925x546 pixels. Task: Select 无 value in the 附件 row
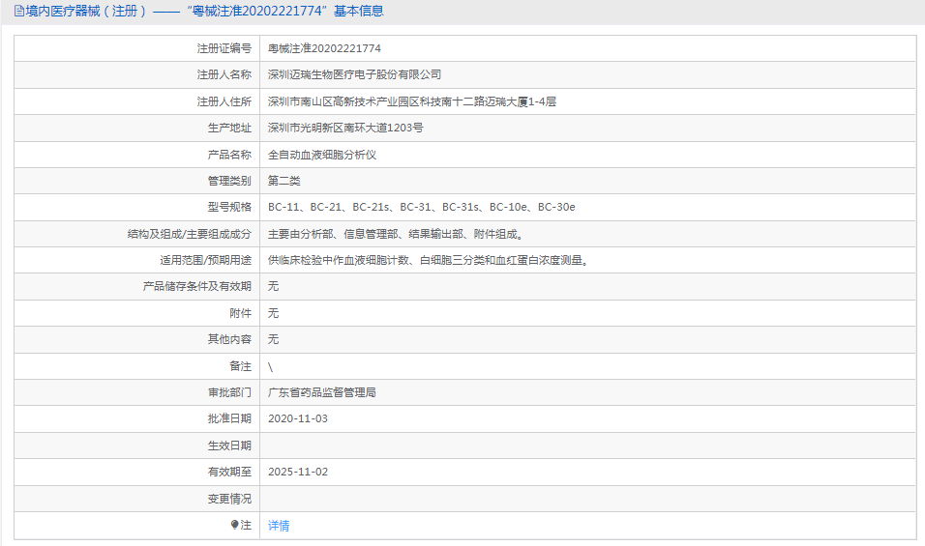click(273, 313)
